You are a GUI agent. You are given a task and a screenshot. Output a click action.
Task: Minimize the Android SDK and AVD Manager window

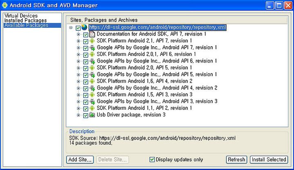point(269,5)
